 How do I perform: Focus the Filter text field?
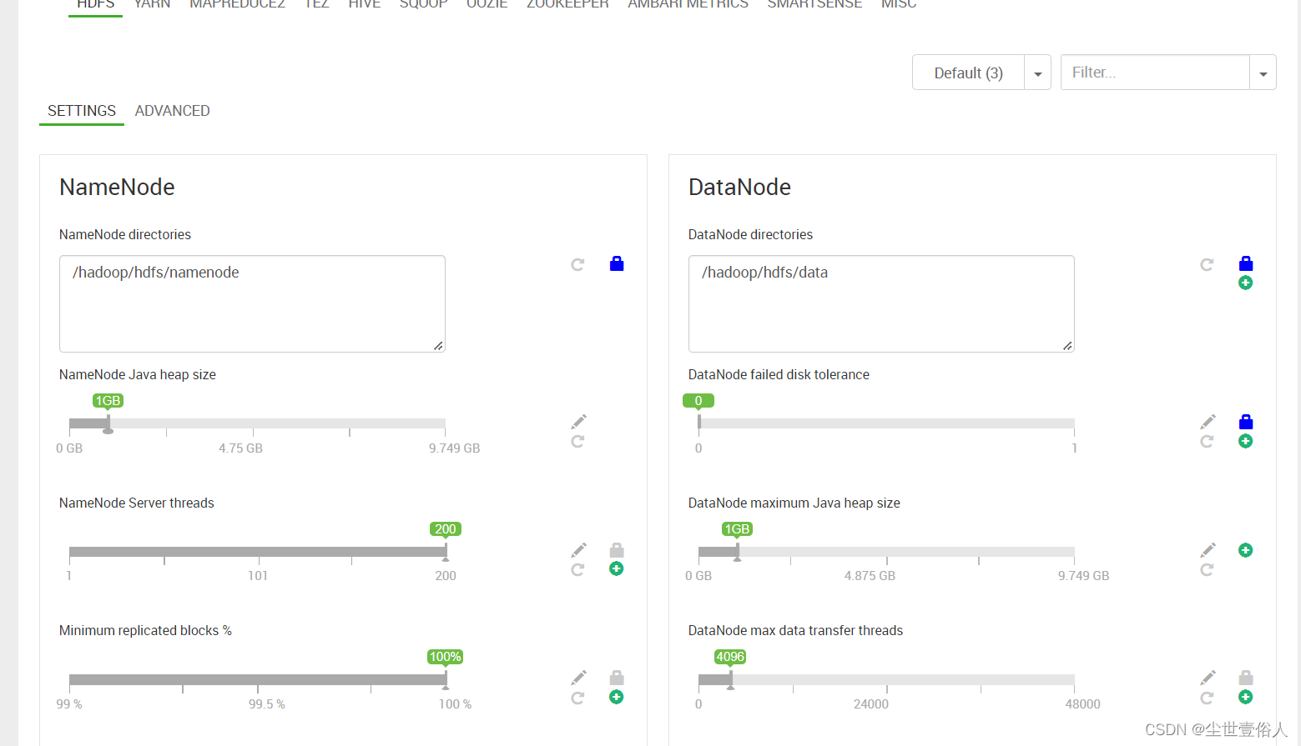1155,73
